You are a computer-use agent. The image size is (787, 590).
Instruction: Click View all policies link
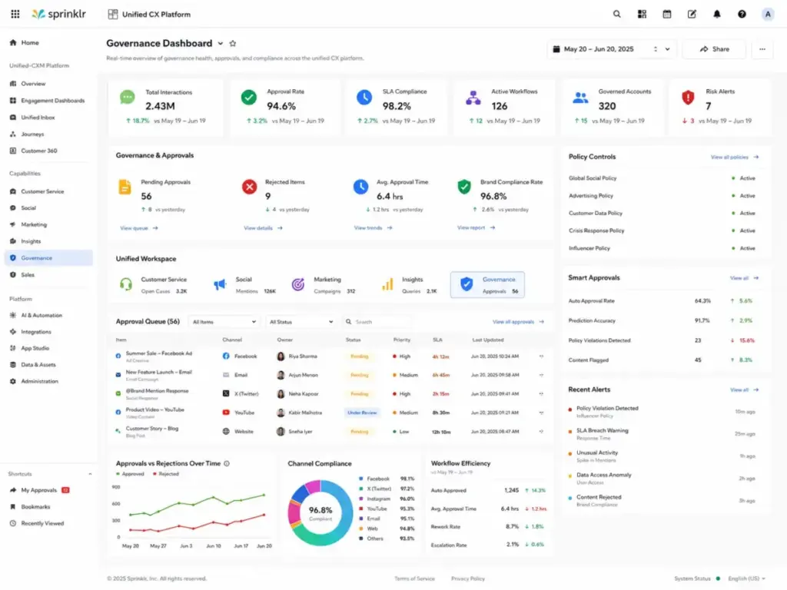point(734,157)
